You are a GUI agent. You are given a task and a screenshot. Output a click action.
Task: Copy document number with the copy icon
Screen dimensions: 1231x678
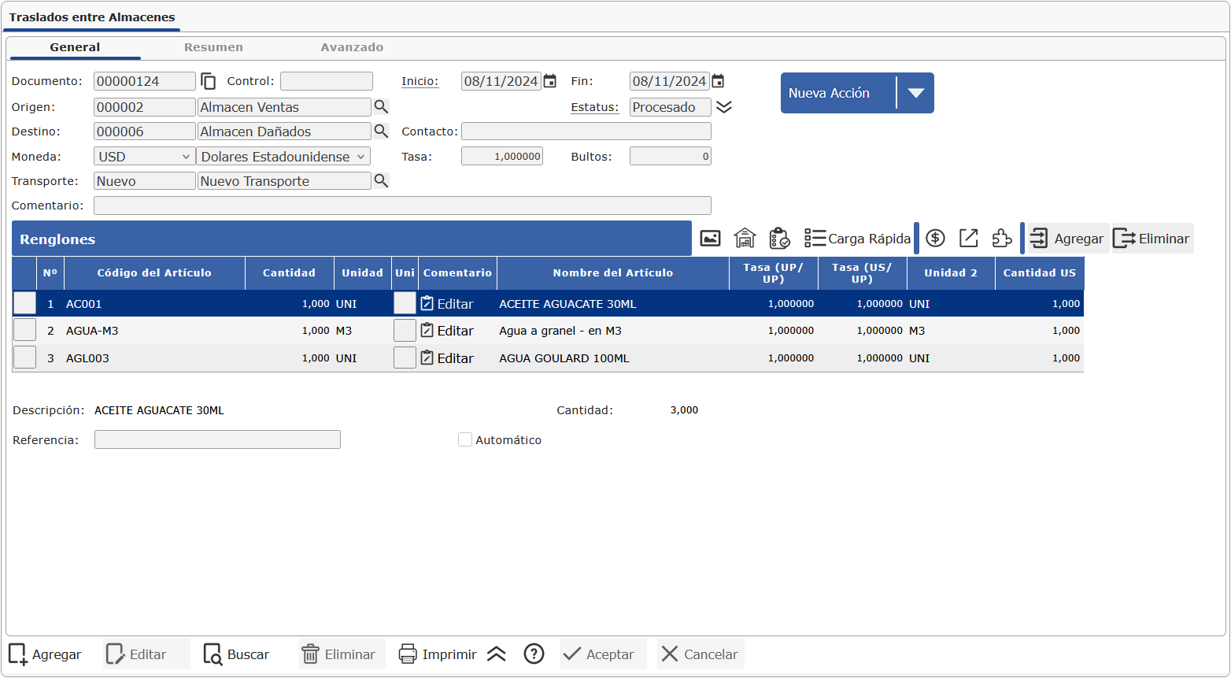(209, 81)
